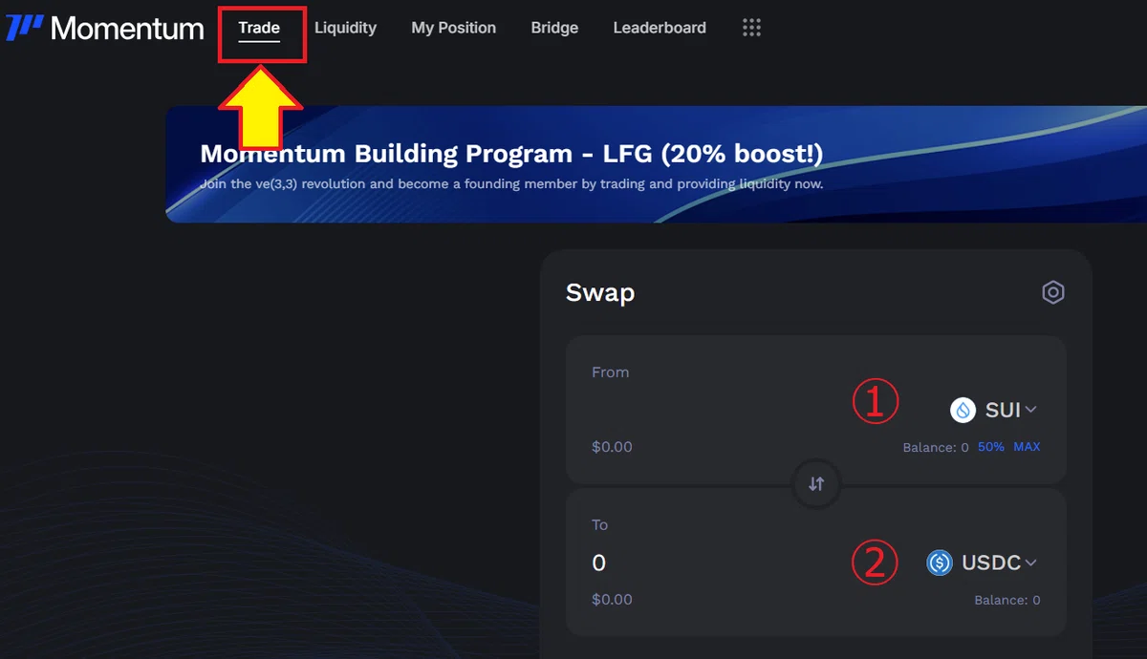Open the My Position tab
The image size is (1147, 659).
pyautogui.click(x=453, y=28)
